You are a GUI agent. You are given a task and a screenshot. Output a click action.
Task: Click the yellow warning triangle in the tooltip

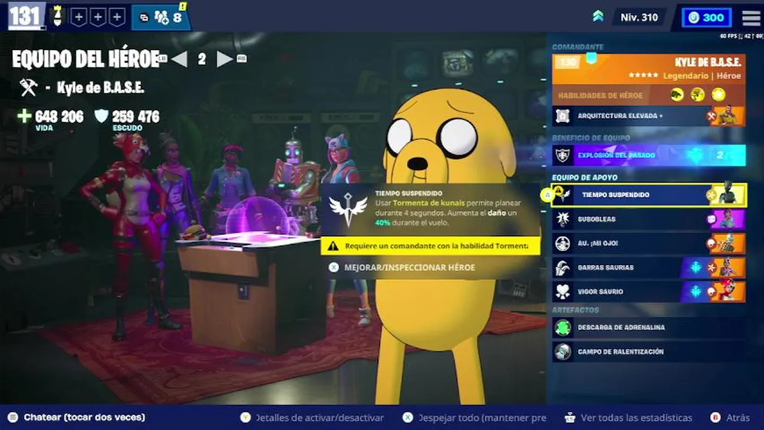point(334,246)
